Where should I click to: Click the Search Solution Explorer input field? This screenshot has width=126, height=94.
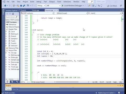(10, 17)
